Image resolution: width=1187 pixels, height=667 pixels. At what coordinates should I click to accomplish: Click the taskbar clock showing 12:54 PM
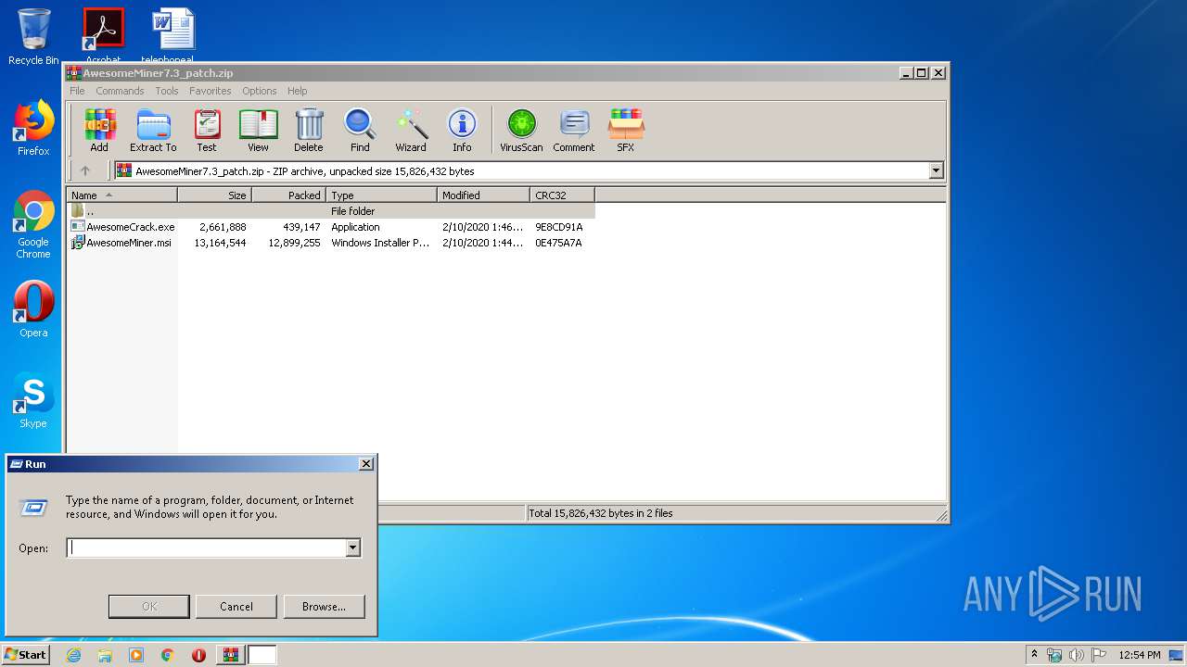(1140, 655)
